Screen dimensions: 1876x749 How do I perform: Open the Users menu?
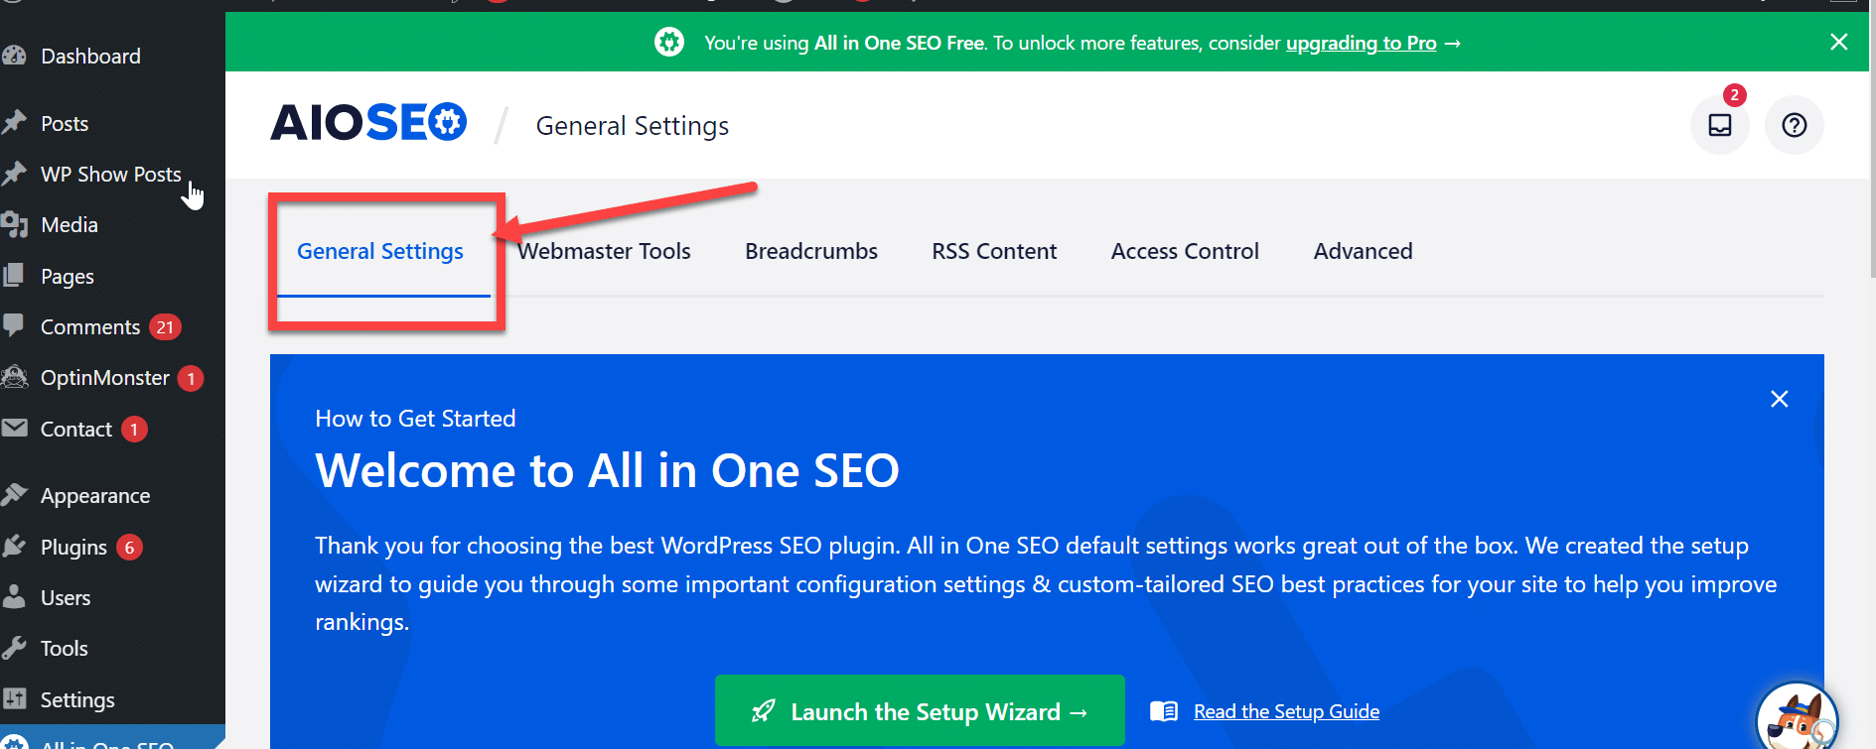pos(66,598)
